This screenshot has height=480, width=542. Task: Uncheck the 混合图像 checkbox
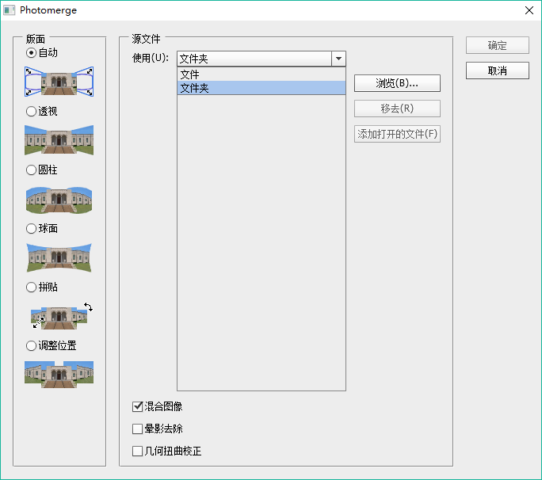(x=138, y=407)
